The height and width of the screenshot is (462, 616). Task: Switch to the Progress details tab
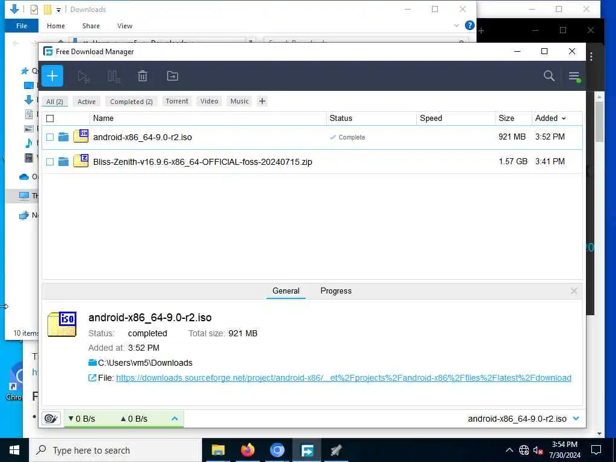(x=336, y=291)
